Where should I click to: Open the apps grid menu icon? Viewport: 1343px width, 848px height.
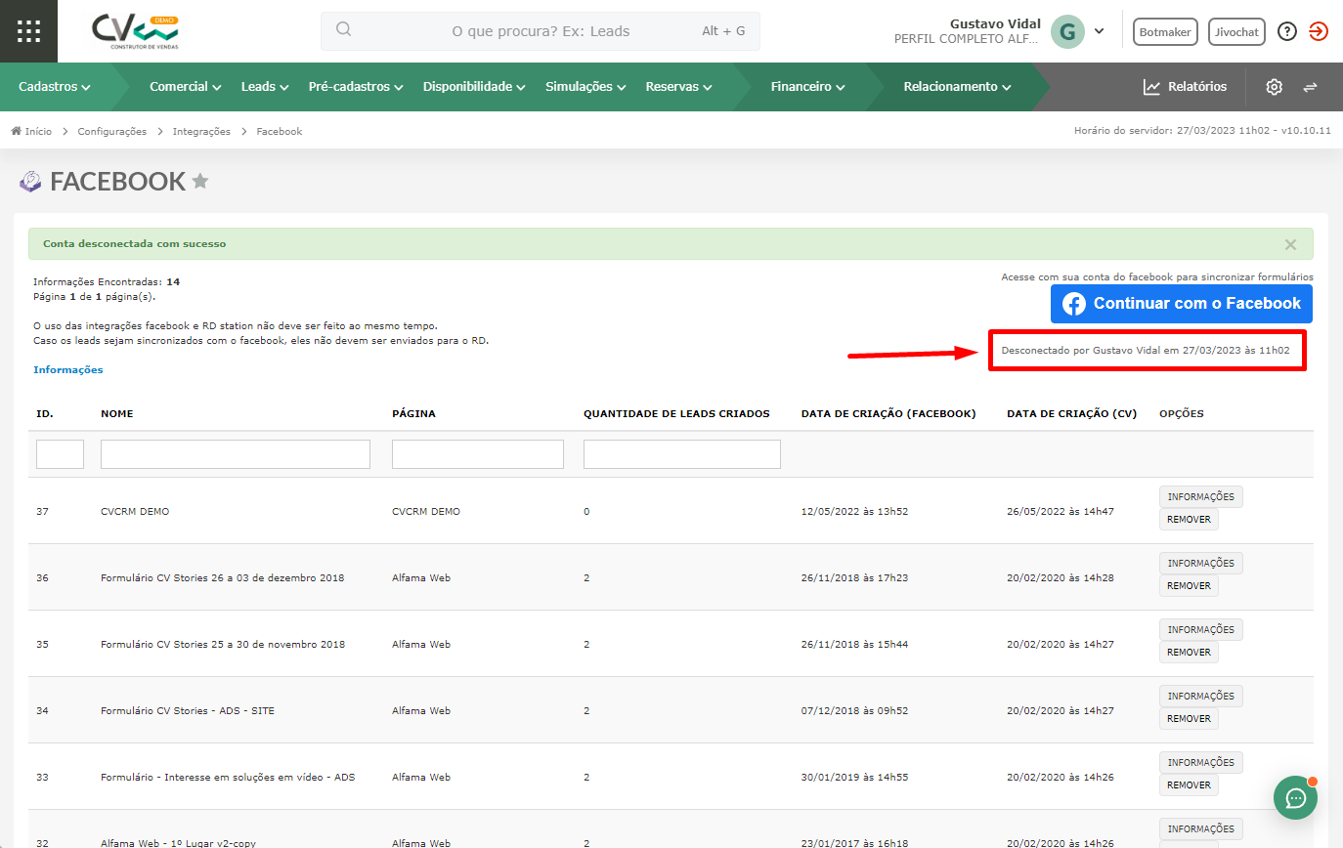(28, 31)
